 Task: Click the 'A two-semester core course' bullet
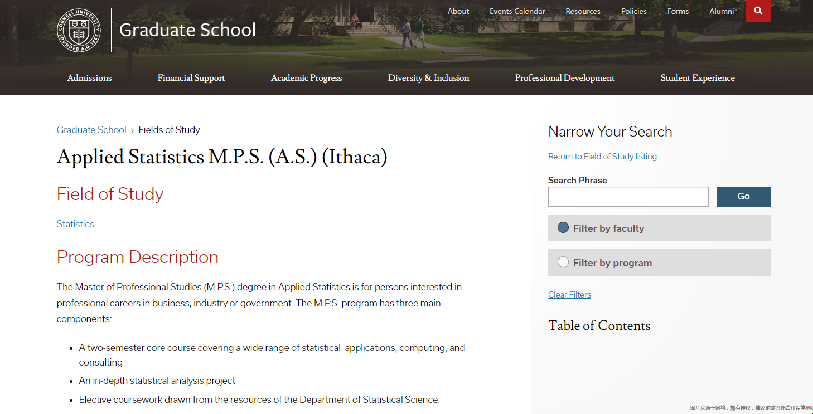(x=272, y=355)
